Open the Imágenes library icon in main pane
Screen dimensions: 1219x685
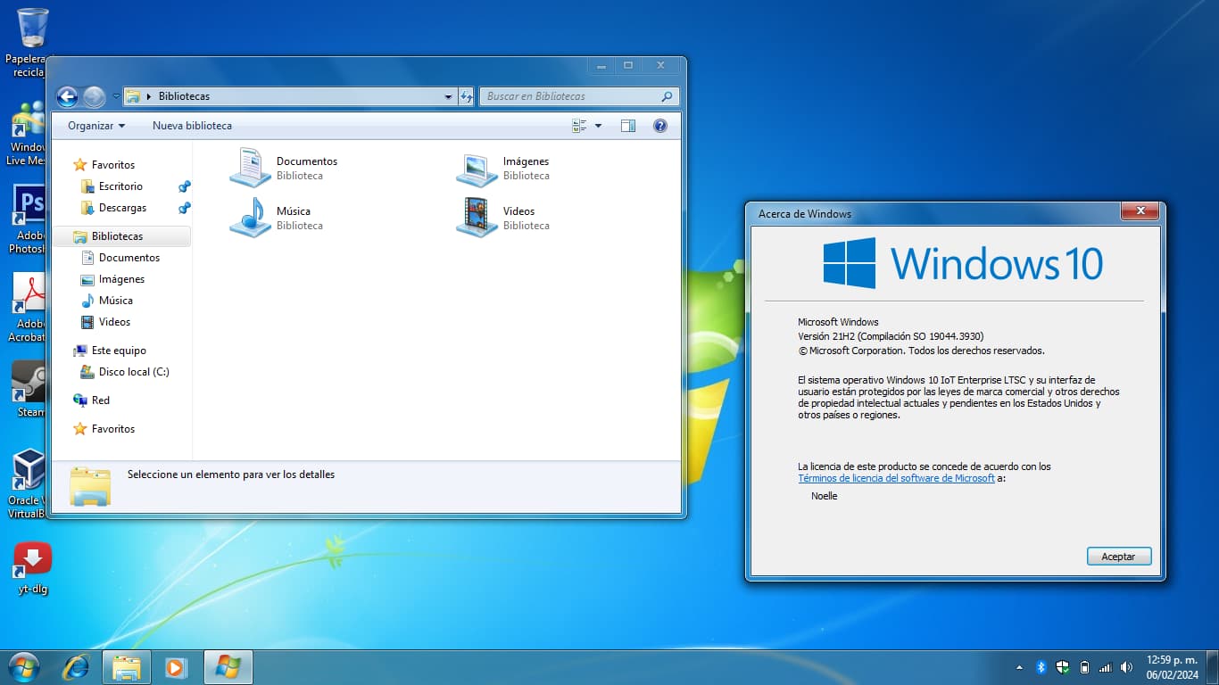(477, 168)
